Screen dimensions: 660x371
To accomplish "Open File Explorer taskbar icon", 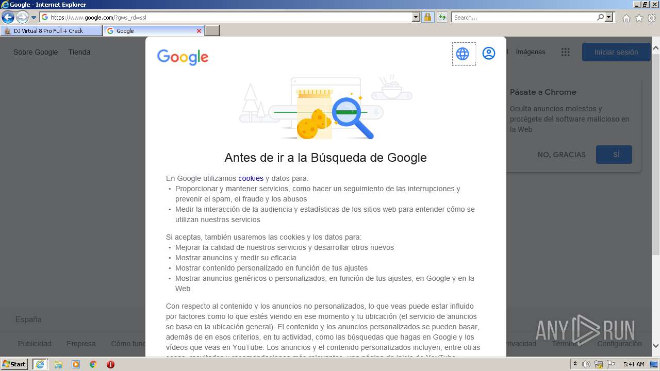I will [58, 364].
